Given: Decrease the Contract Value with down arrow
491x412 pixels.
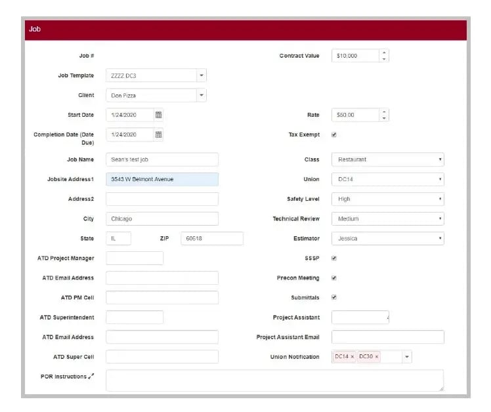Looking at the screenshot, I should click(384, 59).
